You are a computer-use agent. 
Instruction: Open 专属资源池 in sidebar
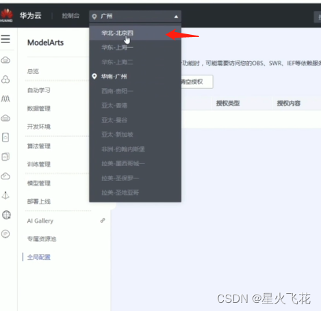[42, 239]
